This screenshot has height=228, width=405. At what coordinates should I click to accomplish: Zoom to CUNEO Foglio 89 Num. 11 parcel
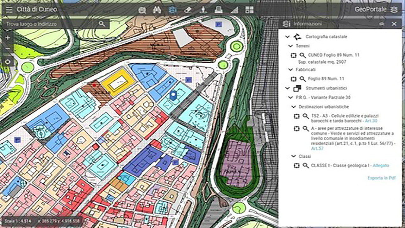click(x=302, y=55)
